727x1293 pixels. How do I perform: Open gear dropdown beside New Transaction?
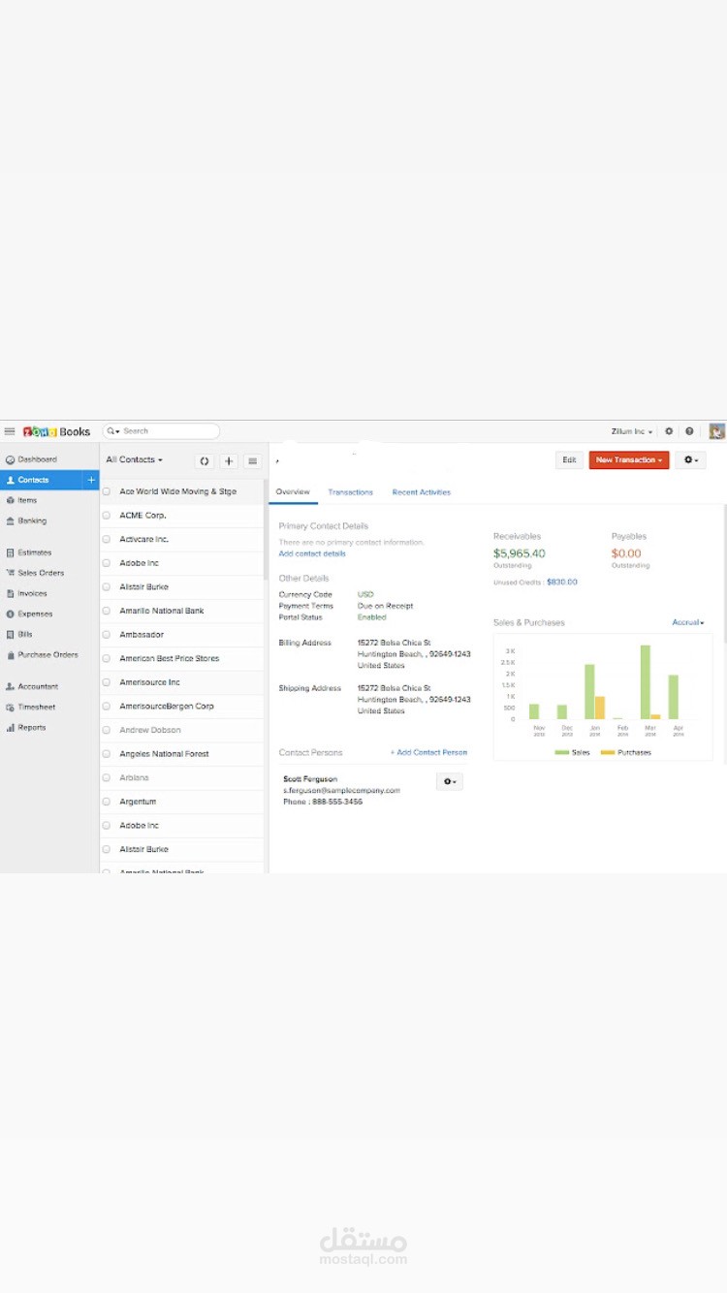[690, 460]
